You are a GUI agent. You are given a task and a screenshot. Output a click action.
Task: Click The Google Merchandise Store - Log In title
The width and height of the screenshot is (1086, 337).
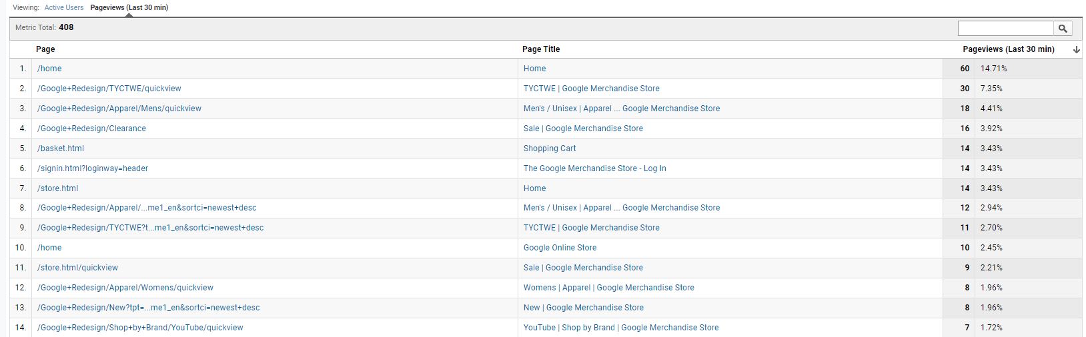click(x=594, y=168)
